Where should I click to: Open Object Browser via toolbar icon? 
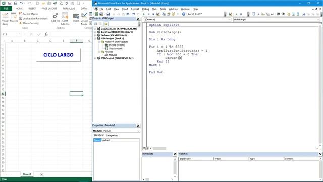(x=173, y=14)
